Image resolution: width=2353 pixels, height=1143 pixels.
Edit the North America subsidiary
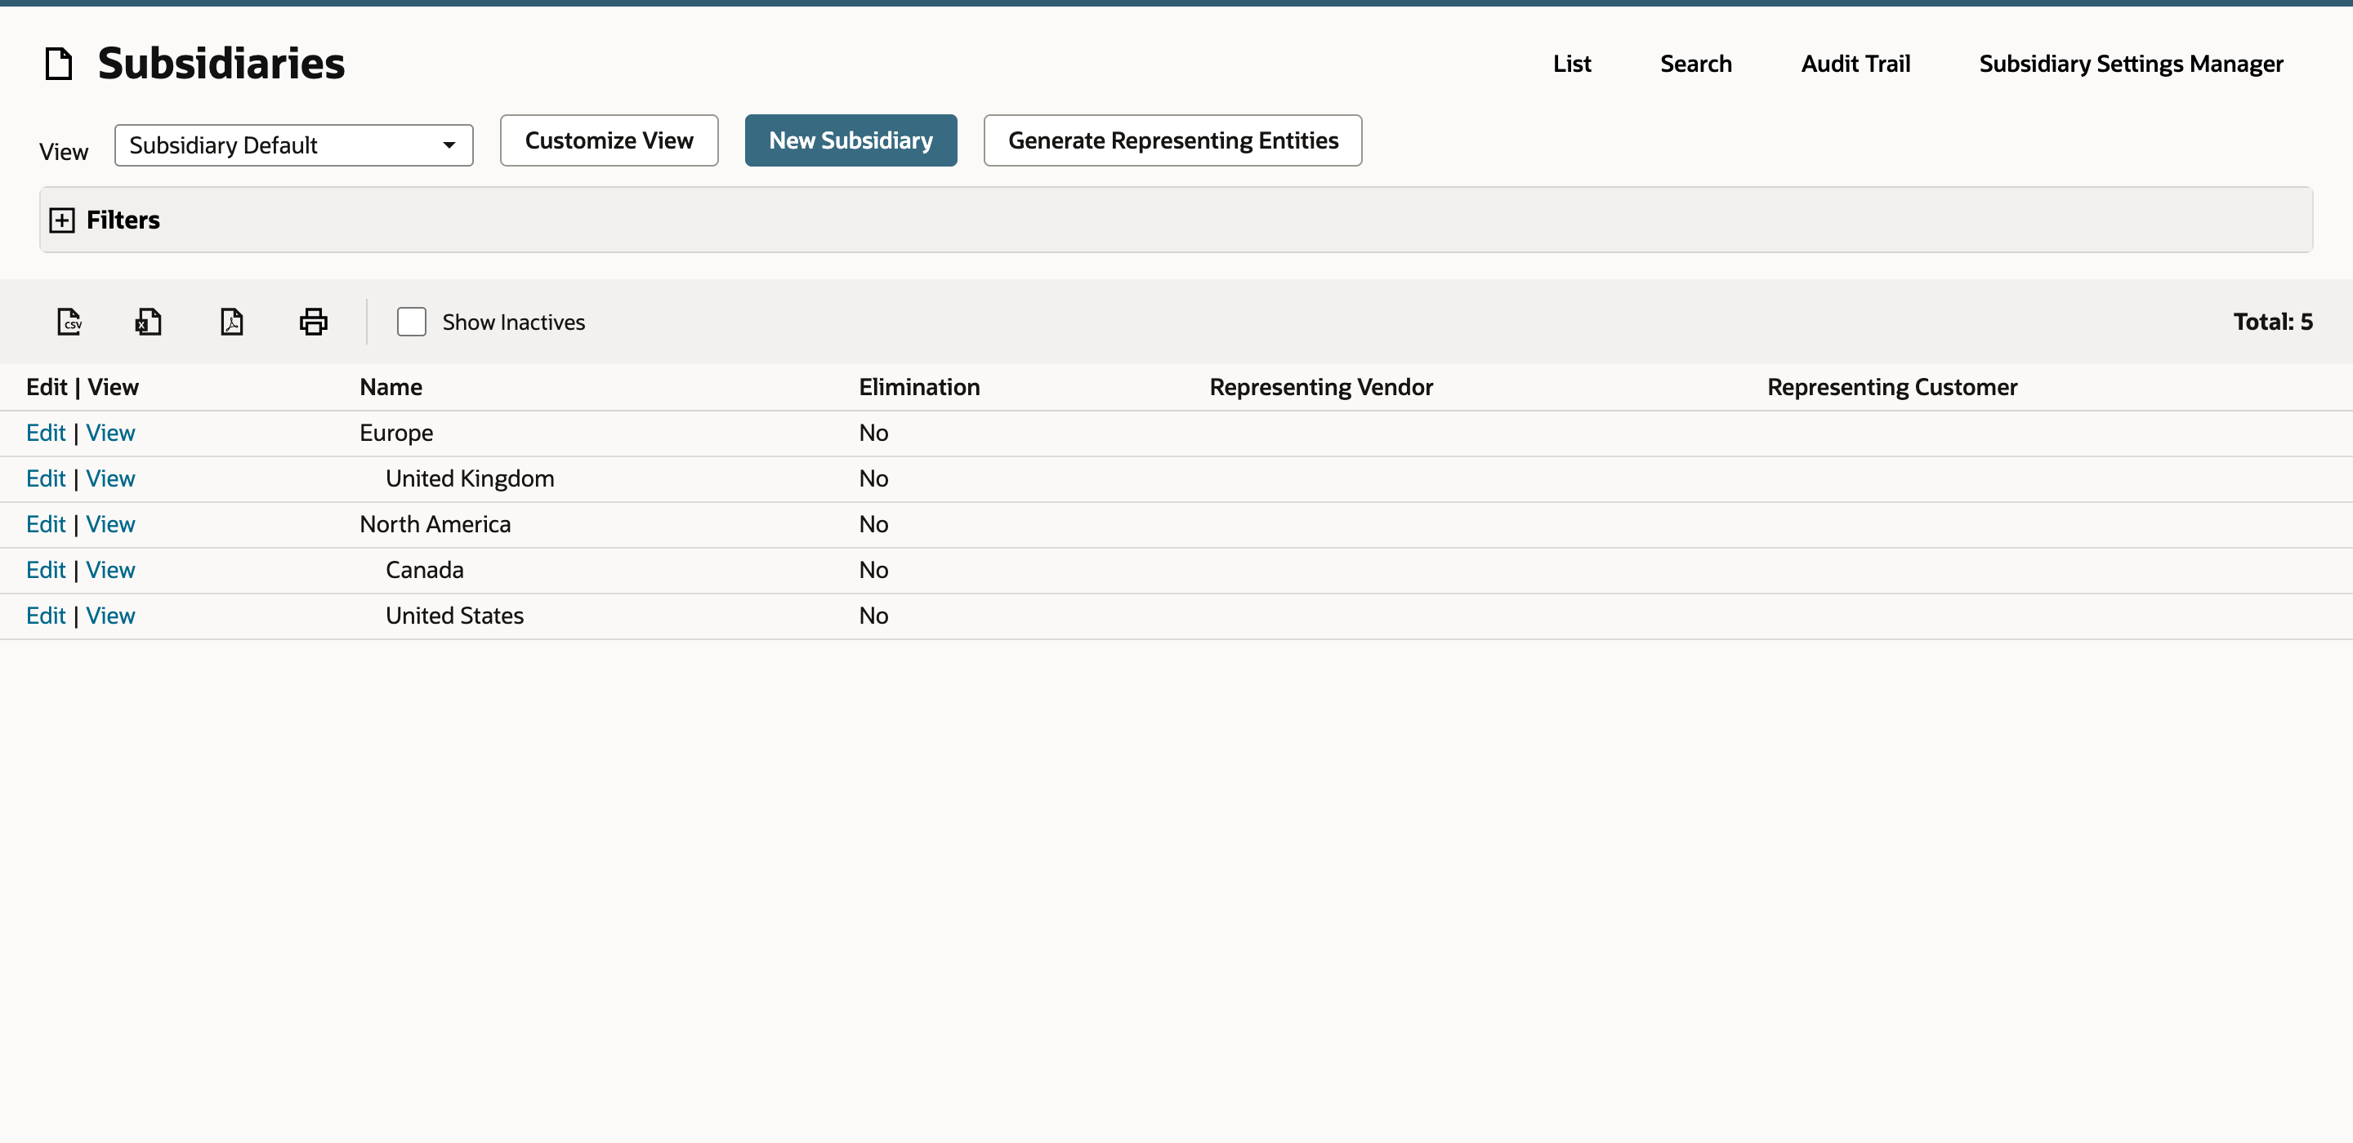[x=46, y=524]
